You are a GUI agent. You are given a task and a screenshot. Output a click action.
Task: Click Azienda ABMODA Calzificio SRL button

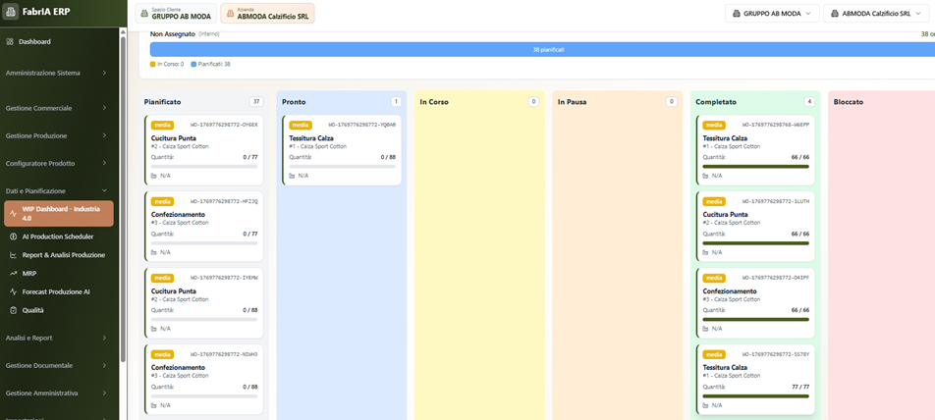coord(268,13)
